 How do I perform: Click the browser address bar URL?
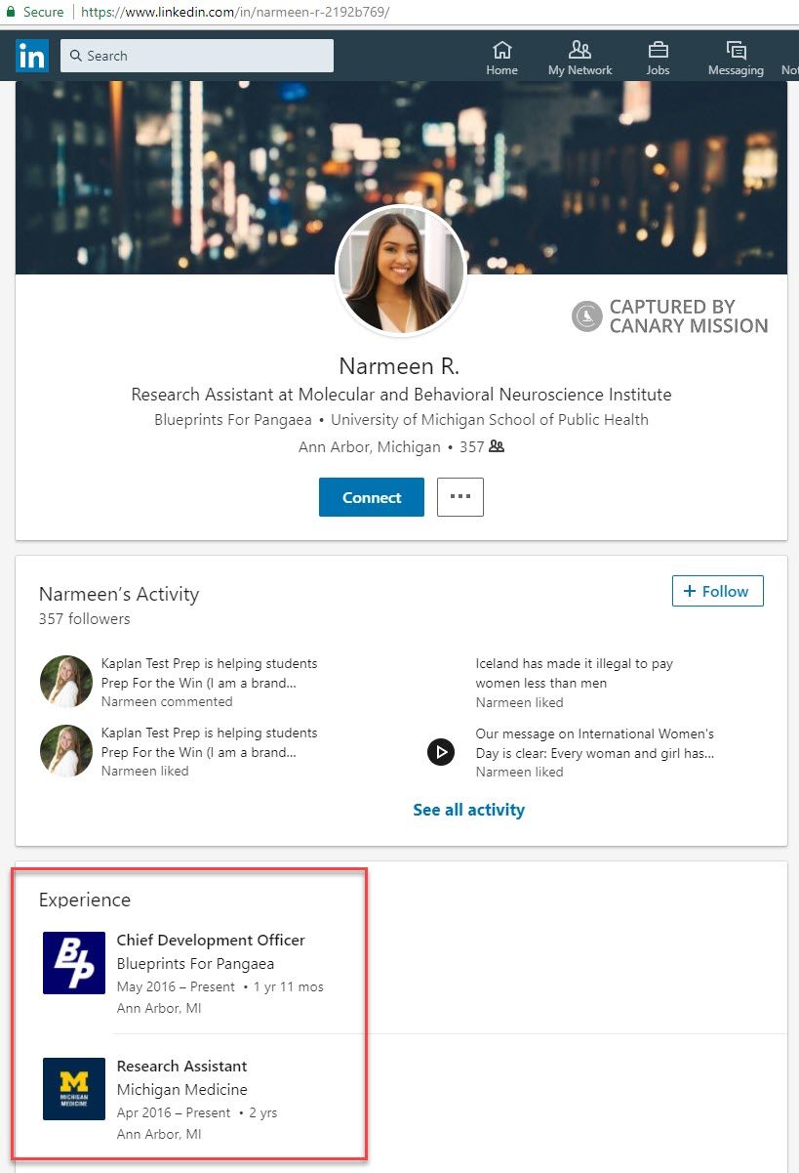234,12
